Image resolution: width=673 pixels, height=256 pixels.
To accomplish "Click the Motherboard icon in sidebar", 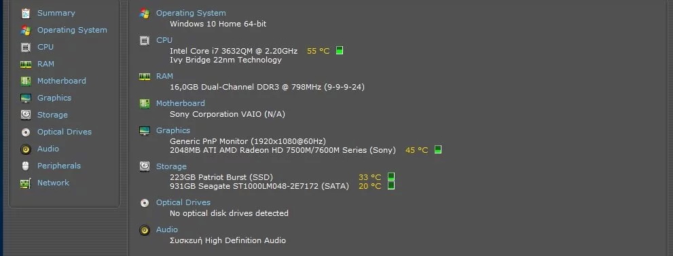I will click(x=26, y=81).
